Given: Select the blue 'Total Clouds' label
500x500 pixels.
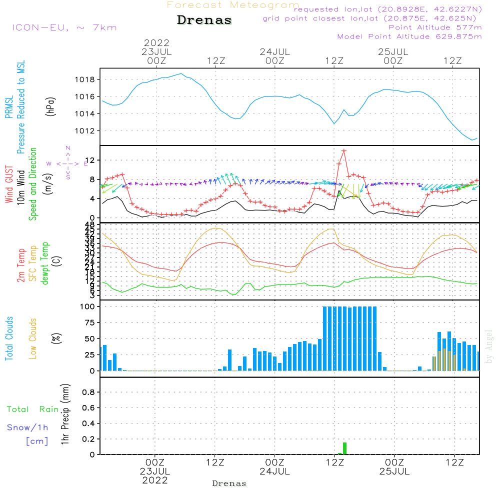Looking at the screenshot, I should coord(9,338).
